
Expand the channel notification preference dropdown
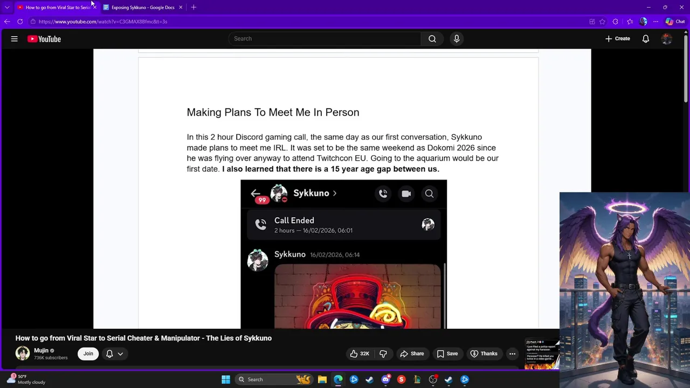coord(115,354)
